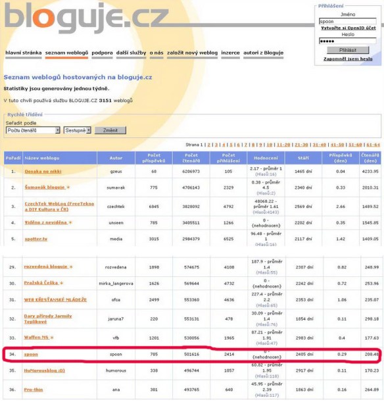
Task: Open další služby menu item
Action: (131, 53)
